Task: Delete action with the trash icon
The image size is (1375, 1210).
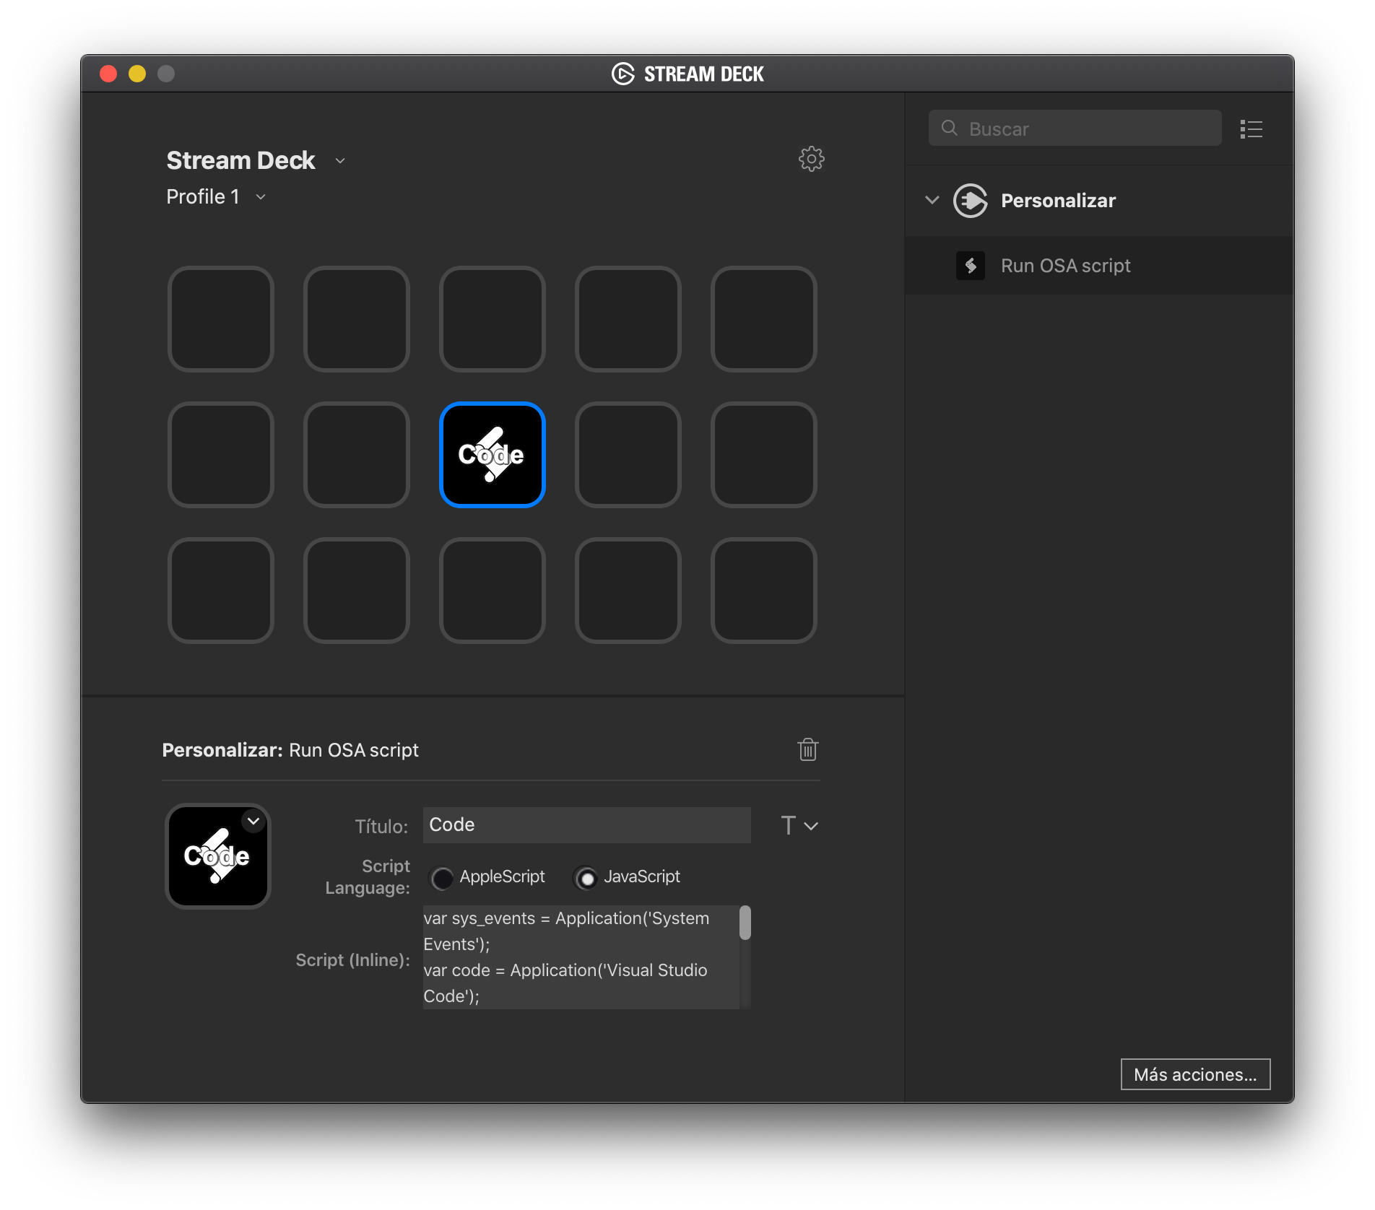Action: tap(807, 749)
